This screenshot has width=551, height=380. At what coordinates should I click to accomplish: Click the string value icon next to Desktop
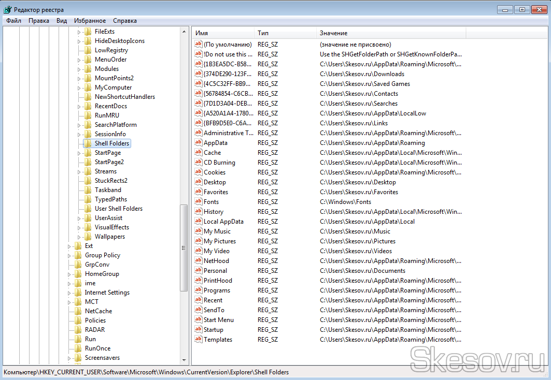tap(198, 182)
